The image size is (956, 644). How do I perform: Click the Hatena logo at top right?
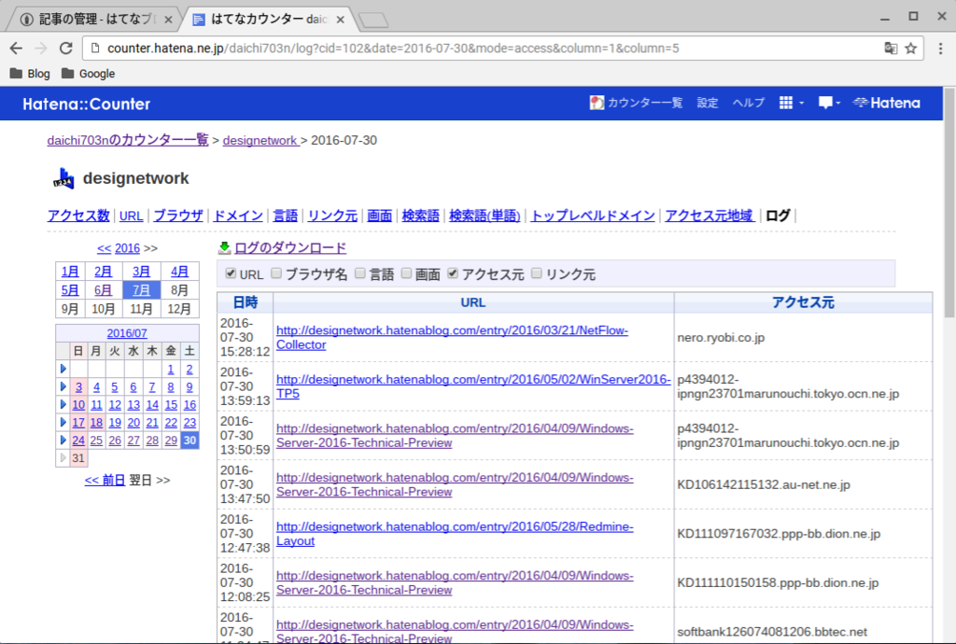[x=885, y=104]
